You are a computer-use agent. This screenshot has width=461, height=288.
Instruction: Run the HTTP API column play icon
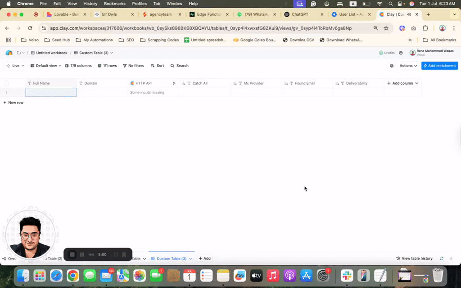click(174, 83)
